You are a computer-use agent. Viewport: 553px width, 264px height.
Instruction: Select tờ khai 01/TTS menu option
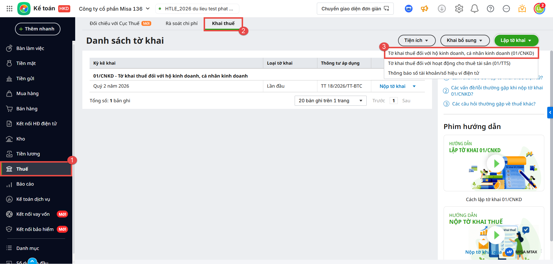click(449, 63)
